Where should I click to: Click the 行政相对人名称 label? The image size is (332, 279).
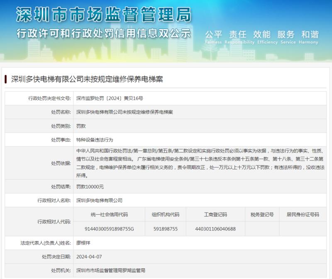click(54, 201)
